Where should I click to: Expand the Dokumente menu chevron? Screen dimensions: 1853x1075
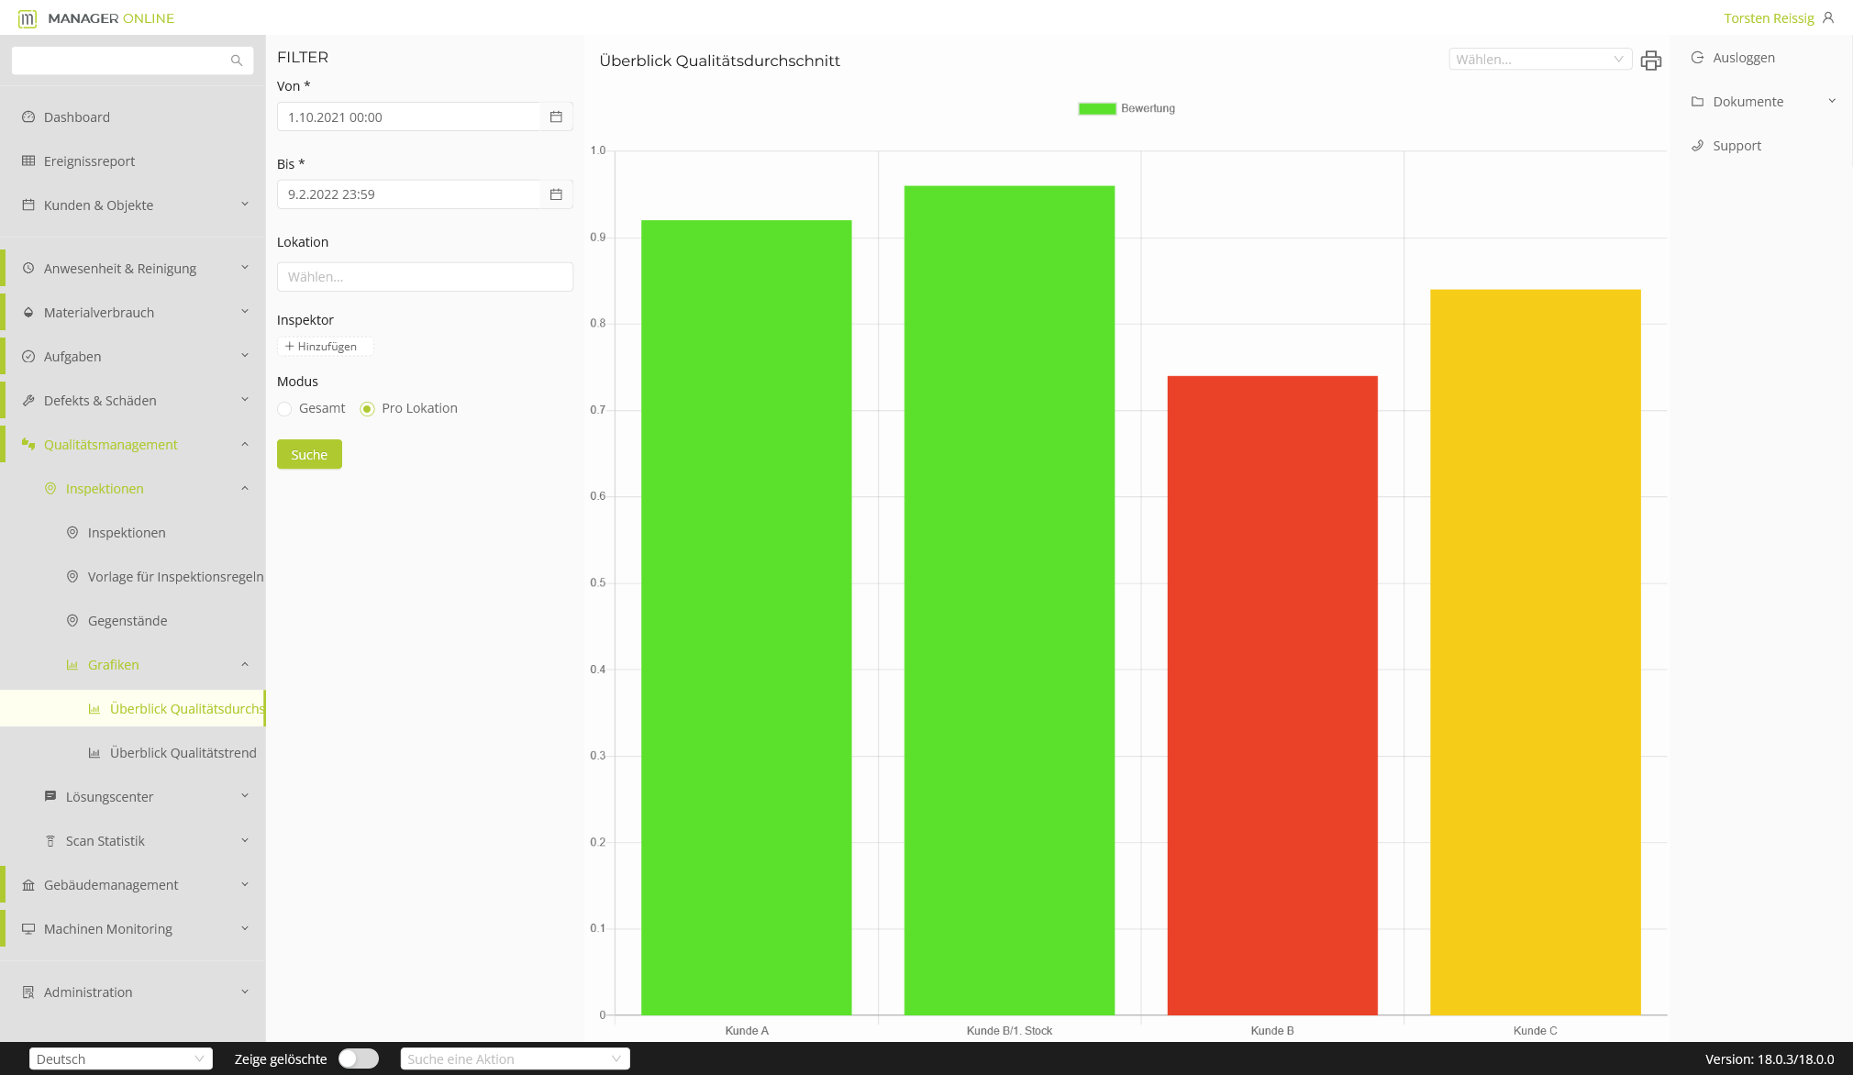pyautogui.click(x=1831, y=101)
